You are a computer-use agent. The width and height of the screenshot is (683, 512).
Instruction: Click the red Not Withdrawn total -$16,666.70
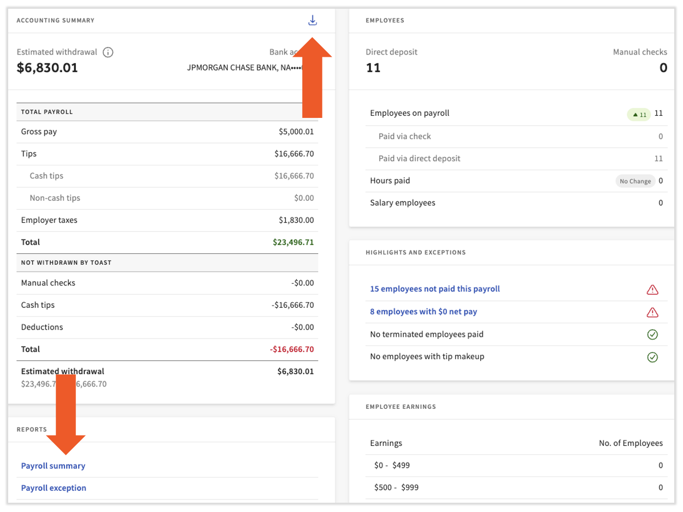pyautogui.click(x=292, y=349)
